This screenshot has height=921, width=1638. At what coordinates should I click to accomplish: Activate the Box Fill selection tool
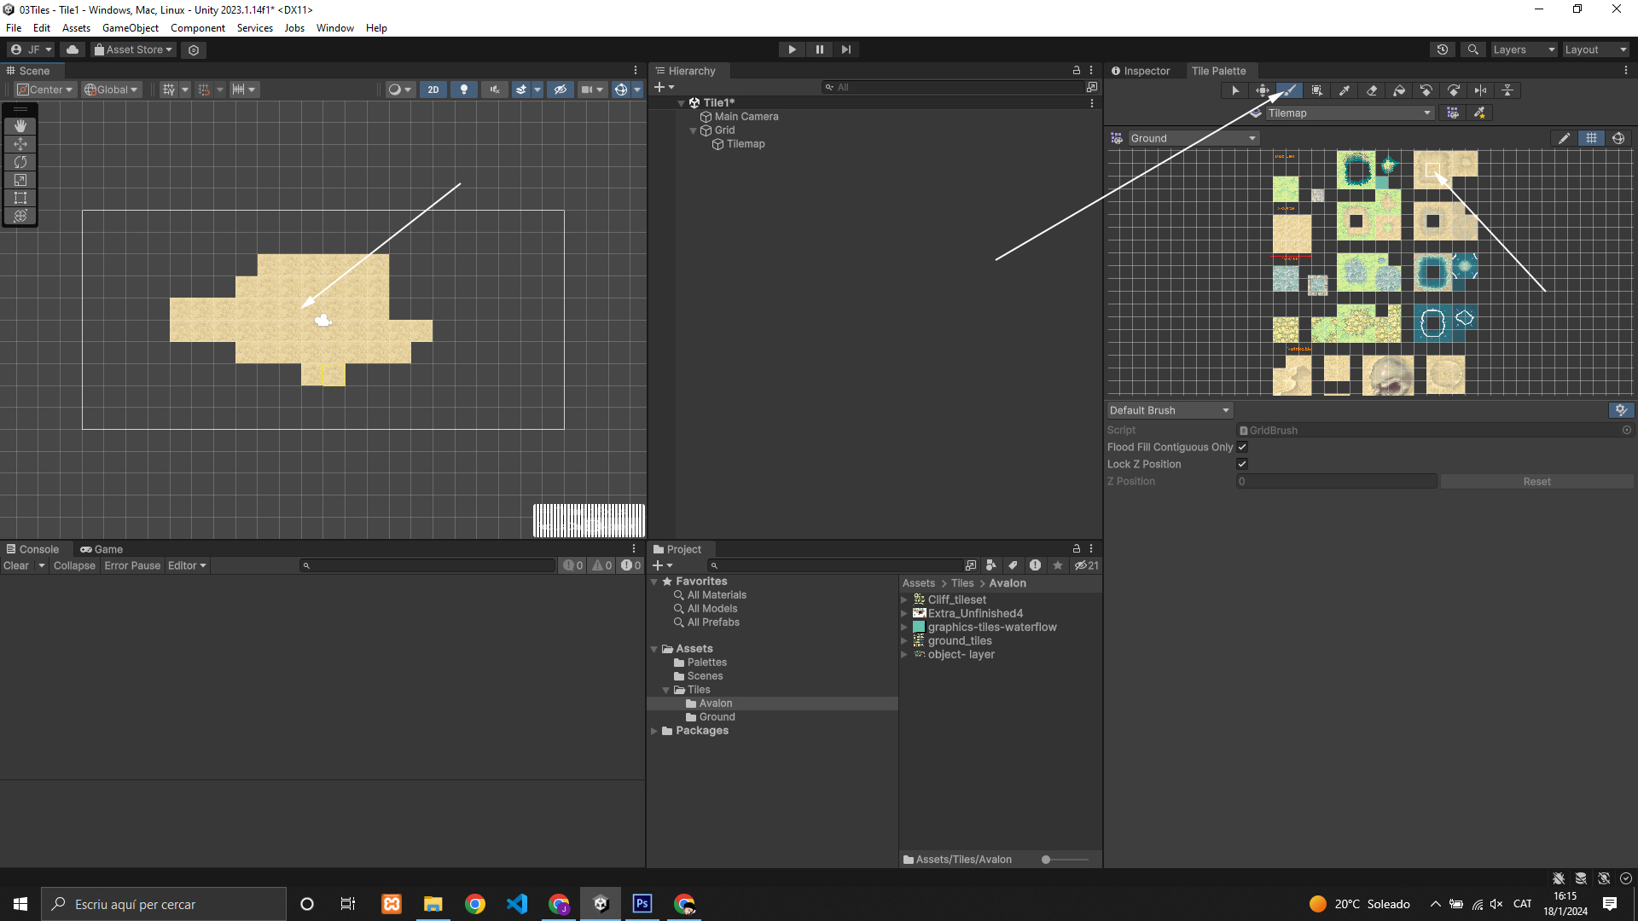point(1317,90)
